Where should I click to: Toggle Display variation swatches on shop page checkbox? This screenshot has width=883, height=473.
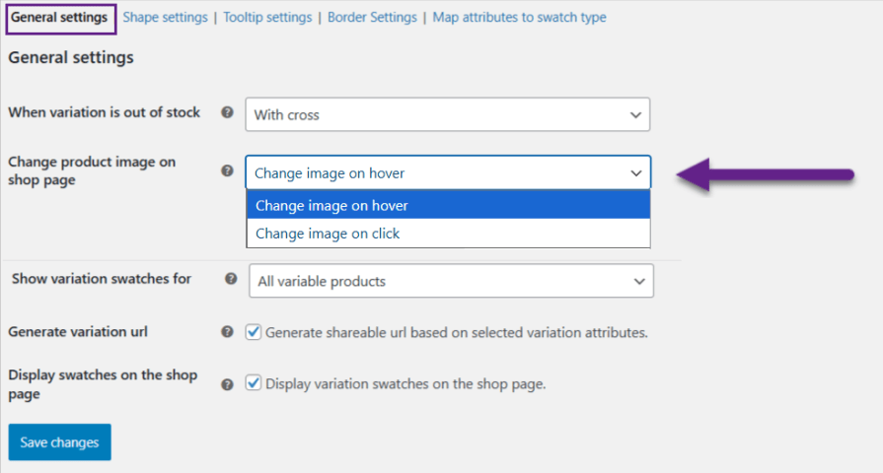pyautogui.click(x=254, y=383)
